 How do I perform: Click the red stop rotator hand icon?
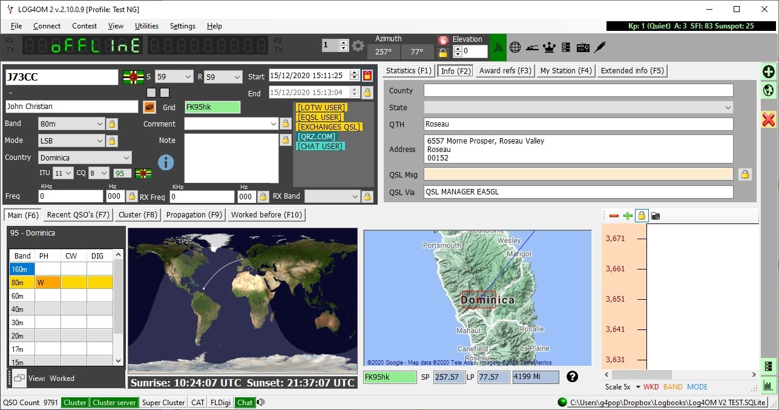click(443, 39)
